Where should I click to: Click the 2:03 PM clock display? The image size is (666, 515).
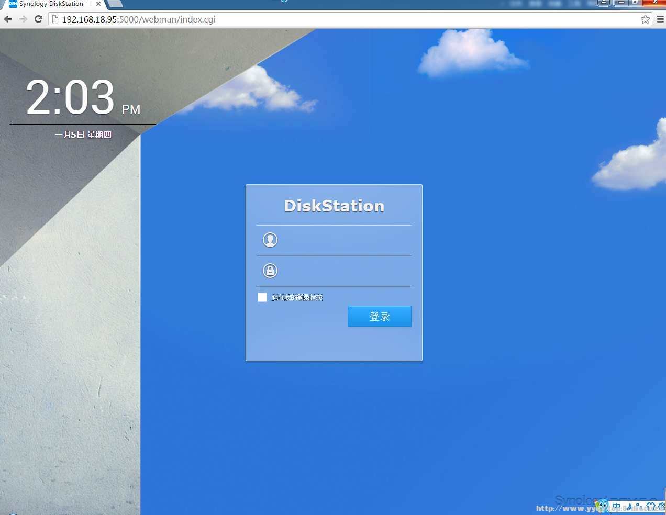coord(83,97)
